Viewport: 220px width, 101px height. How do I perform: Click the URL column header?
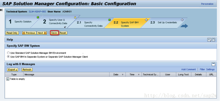(x=211, y=74)
